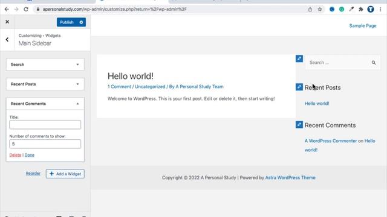Viewport: 387px width, 217px height.
Task: Open the Astra WordPress Theme link
Action: (x=290, y=178)
